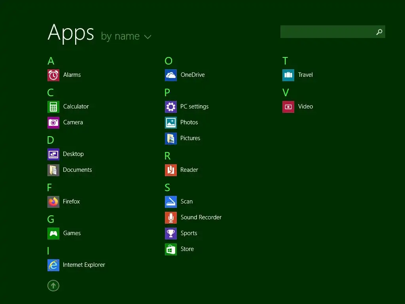Image resolution: width=405 pixels, height=304 pixels.
Task: Click the 'Scan' label text
Action: click(x=187, y=201)
